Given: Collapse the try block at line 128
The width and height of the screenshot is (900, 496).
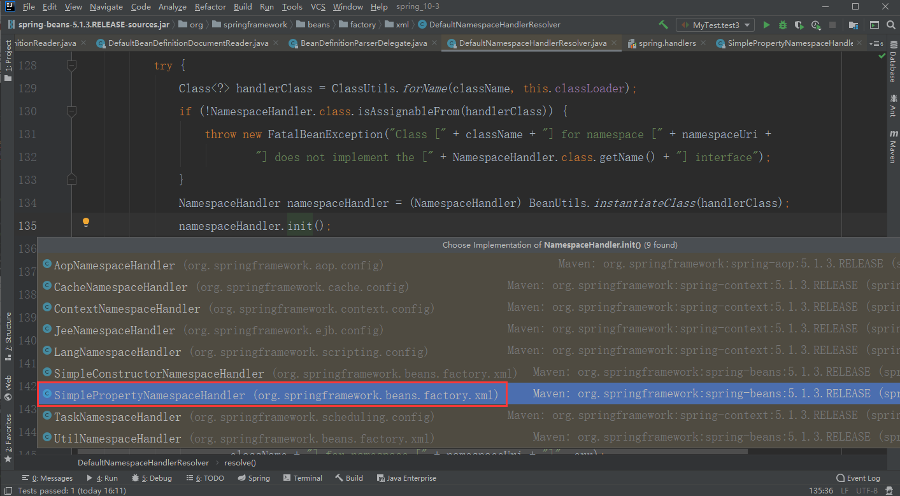Looking at the screenshot, I should 71,66.
